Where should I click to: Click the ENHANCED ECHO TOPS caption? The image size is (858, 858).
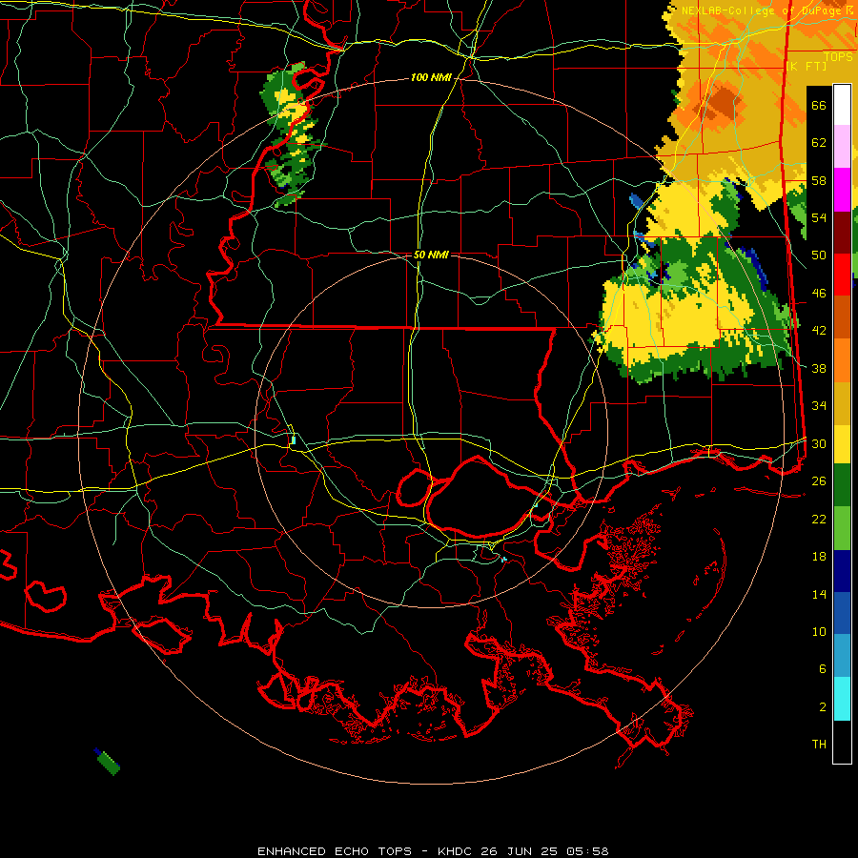(335, 851)
